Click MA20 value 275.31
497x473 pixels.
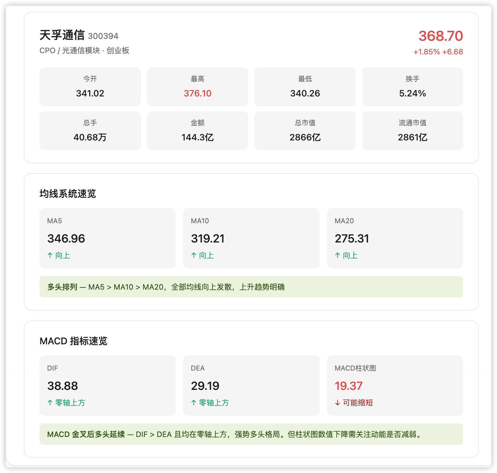(x=352, y=238)
